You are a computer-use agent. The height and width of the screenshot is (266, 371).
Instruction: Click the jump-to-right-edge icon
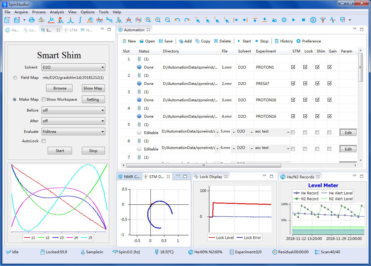click(x=245, y=20)
